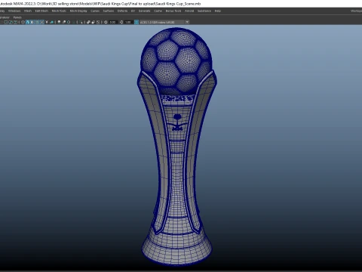
Task: Click the view transform dropdown arrow
Action: pyautogui.click(x=187, y=22)
